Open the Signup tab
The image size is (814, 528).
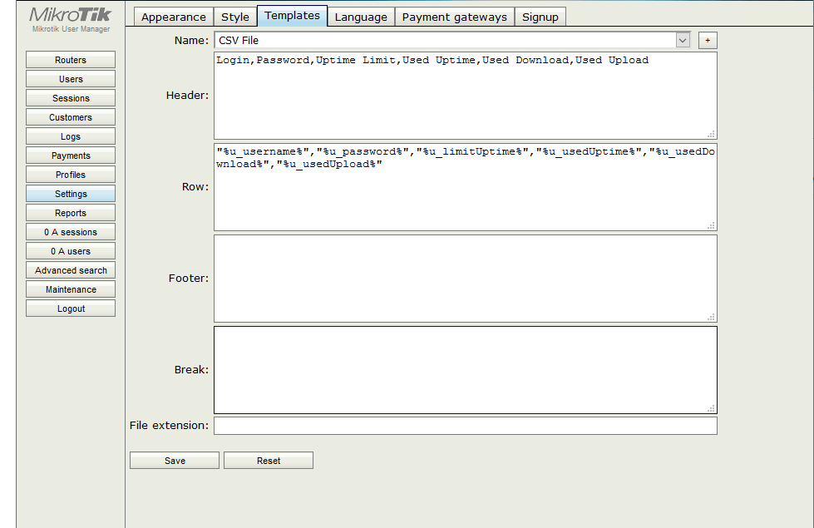pyautogui.click(x=540, y=17)
